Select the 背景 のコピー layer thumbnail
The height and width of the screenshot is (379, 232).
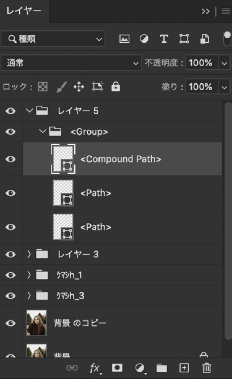click(37, 323)
